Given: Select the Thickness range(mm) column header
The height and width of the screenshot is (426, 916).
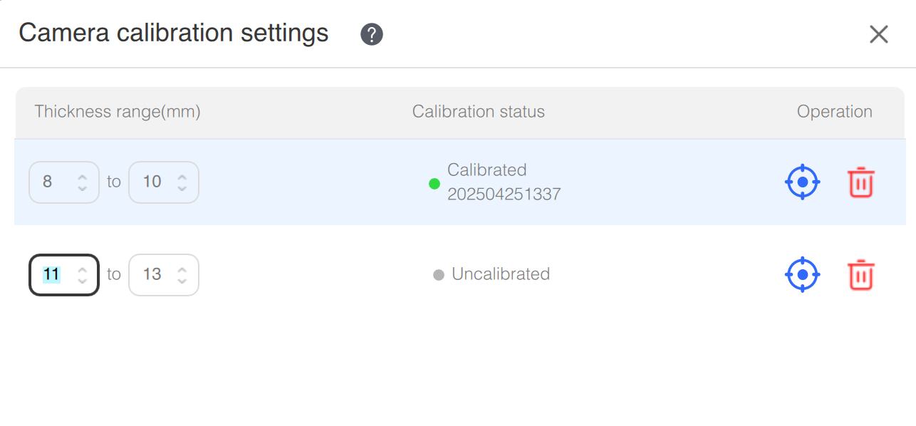Looking at the screenshot, I should point(118,112).
